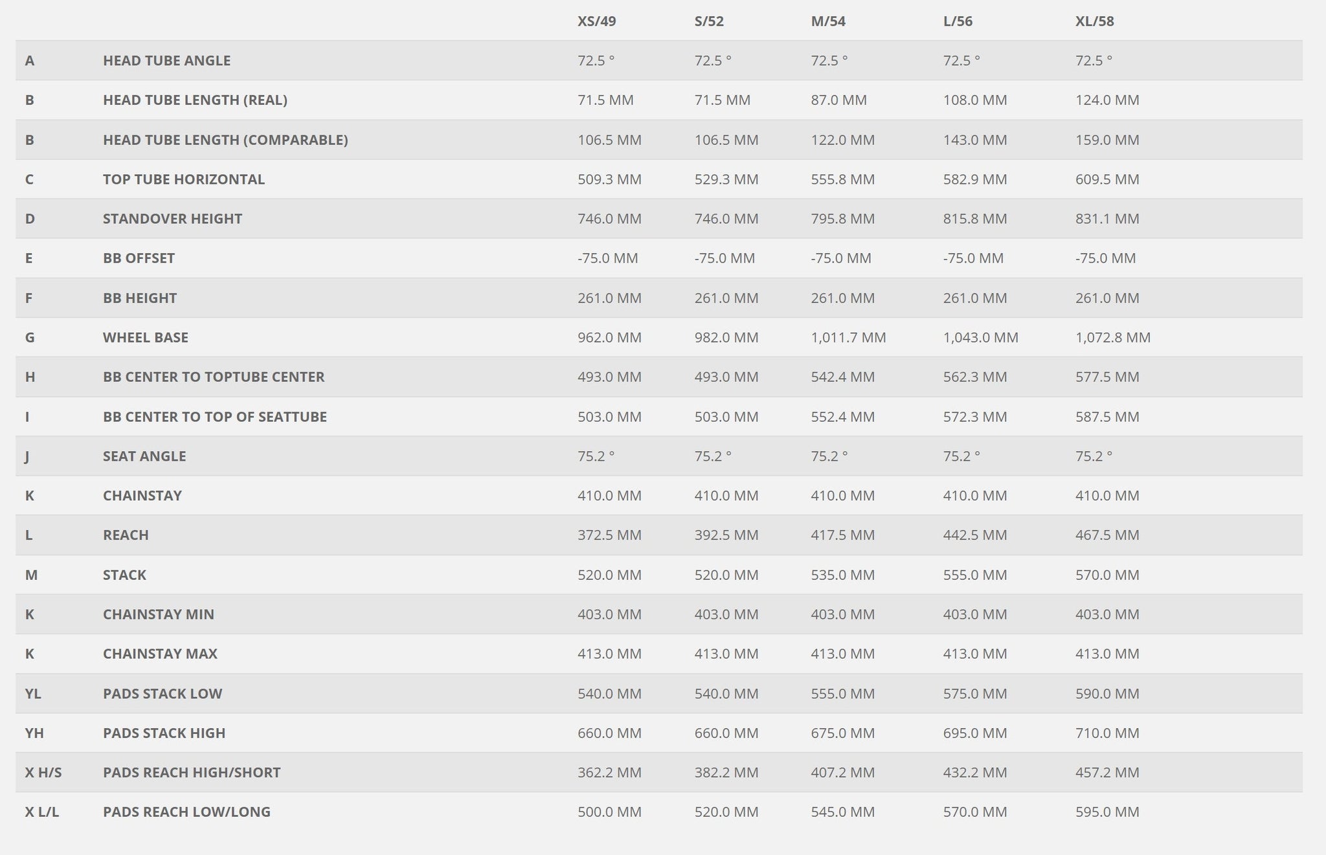
Task: Select the BB OFFSET row label
Action: pyautogui.click(x=139, y=258)
